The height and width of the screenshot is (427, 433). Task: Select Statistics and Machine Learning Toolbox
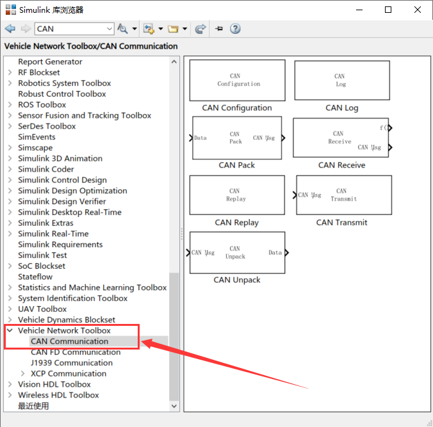pyautogui.click(x=92, y=287)
